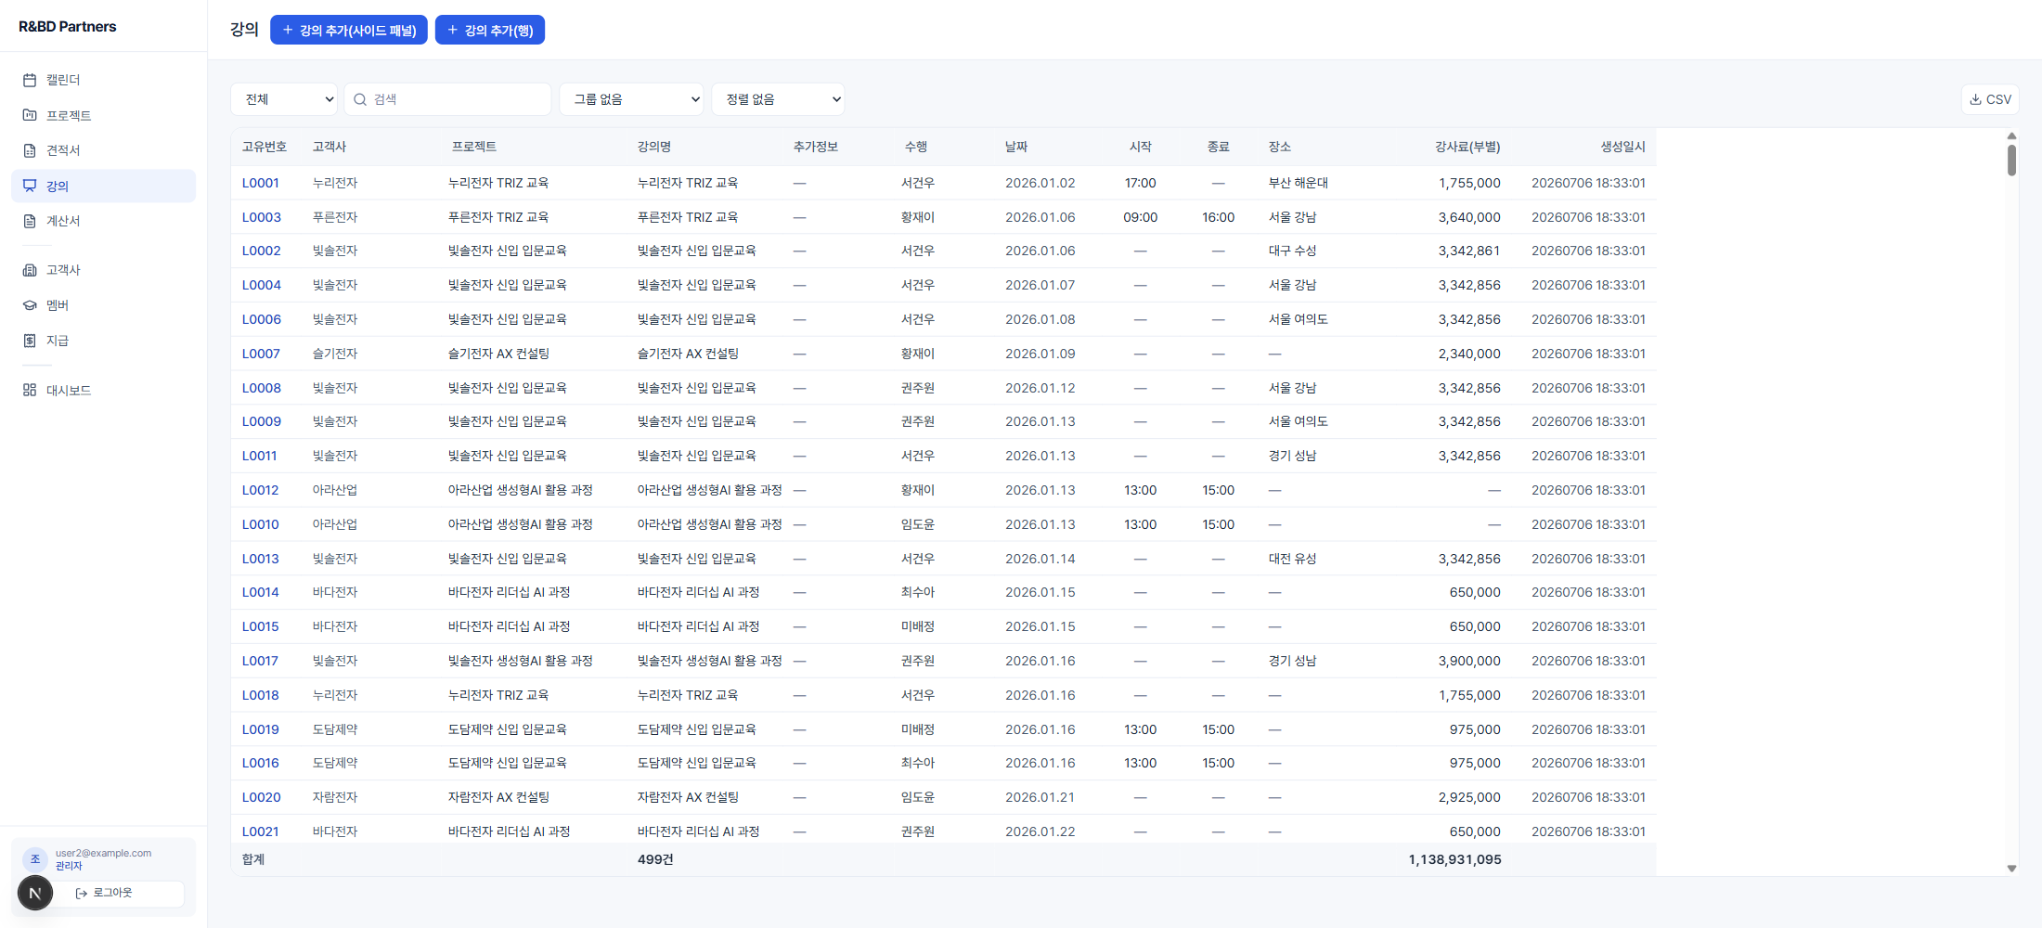This screenshot has height=928, width=2042.
Task: Click the 멤버 graduation cap icon in the sidebar
Action: (x=30, y=305)
